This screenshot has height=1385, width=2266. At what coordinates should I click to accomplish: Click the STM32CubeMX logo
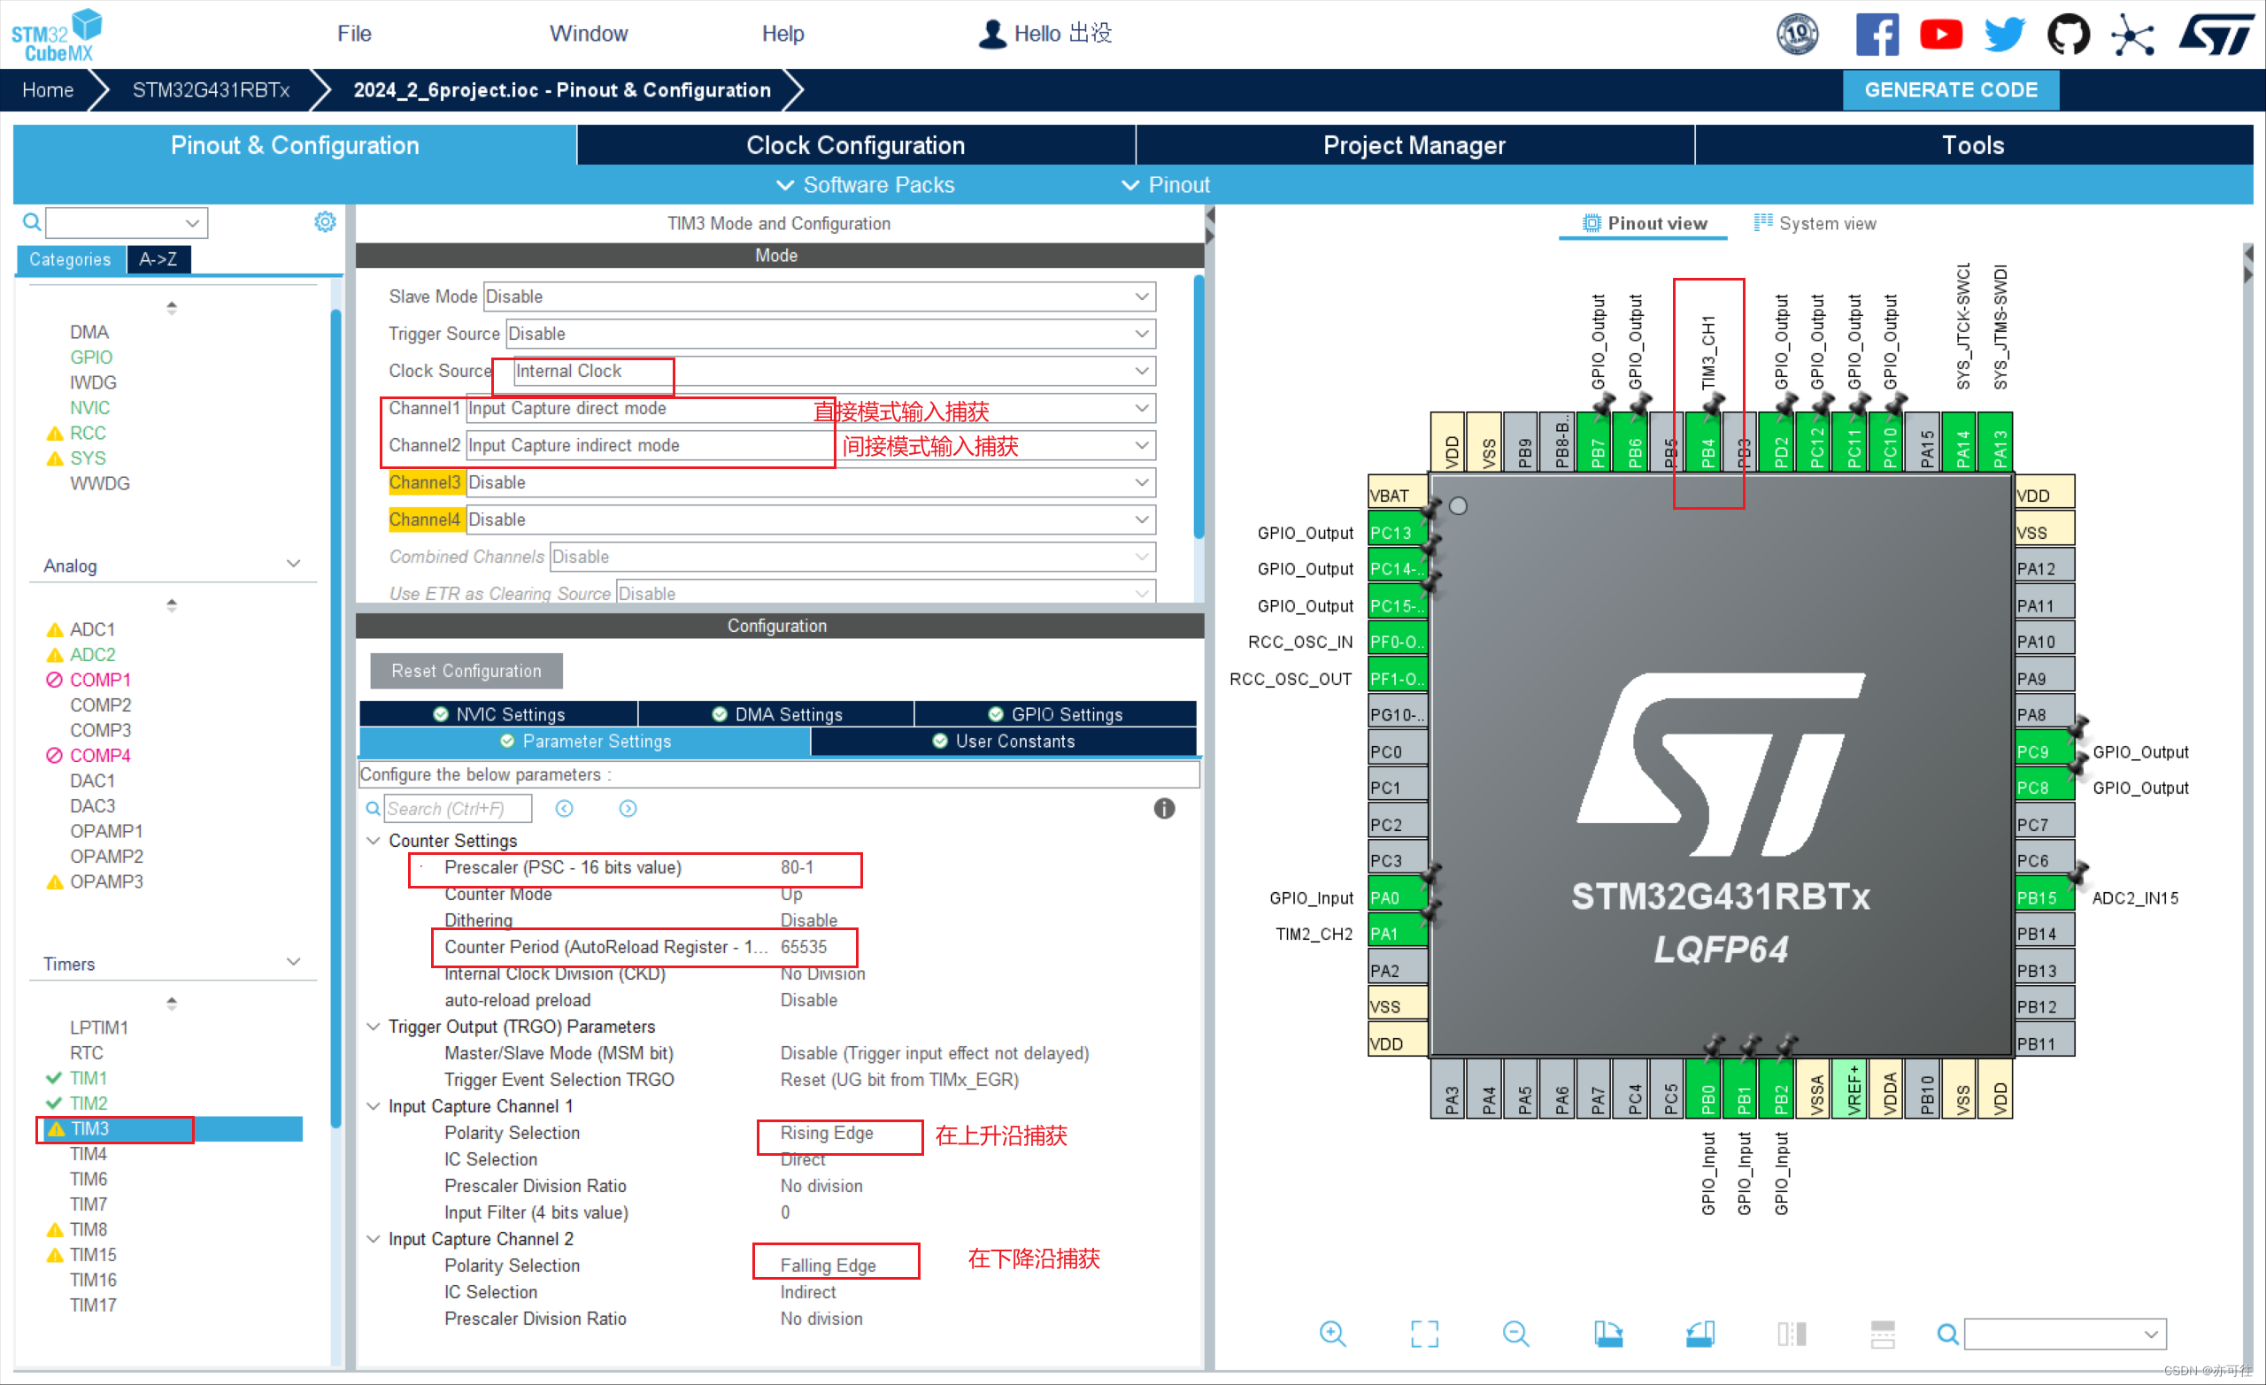(x=57, y=35)
